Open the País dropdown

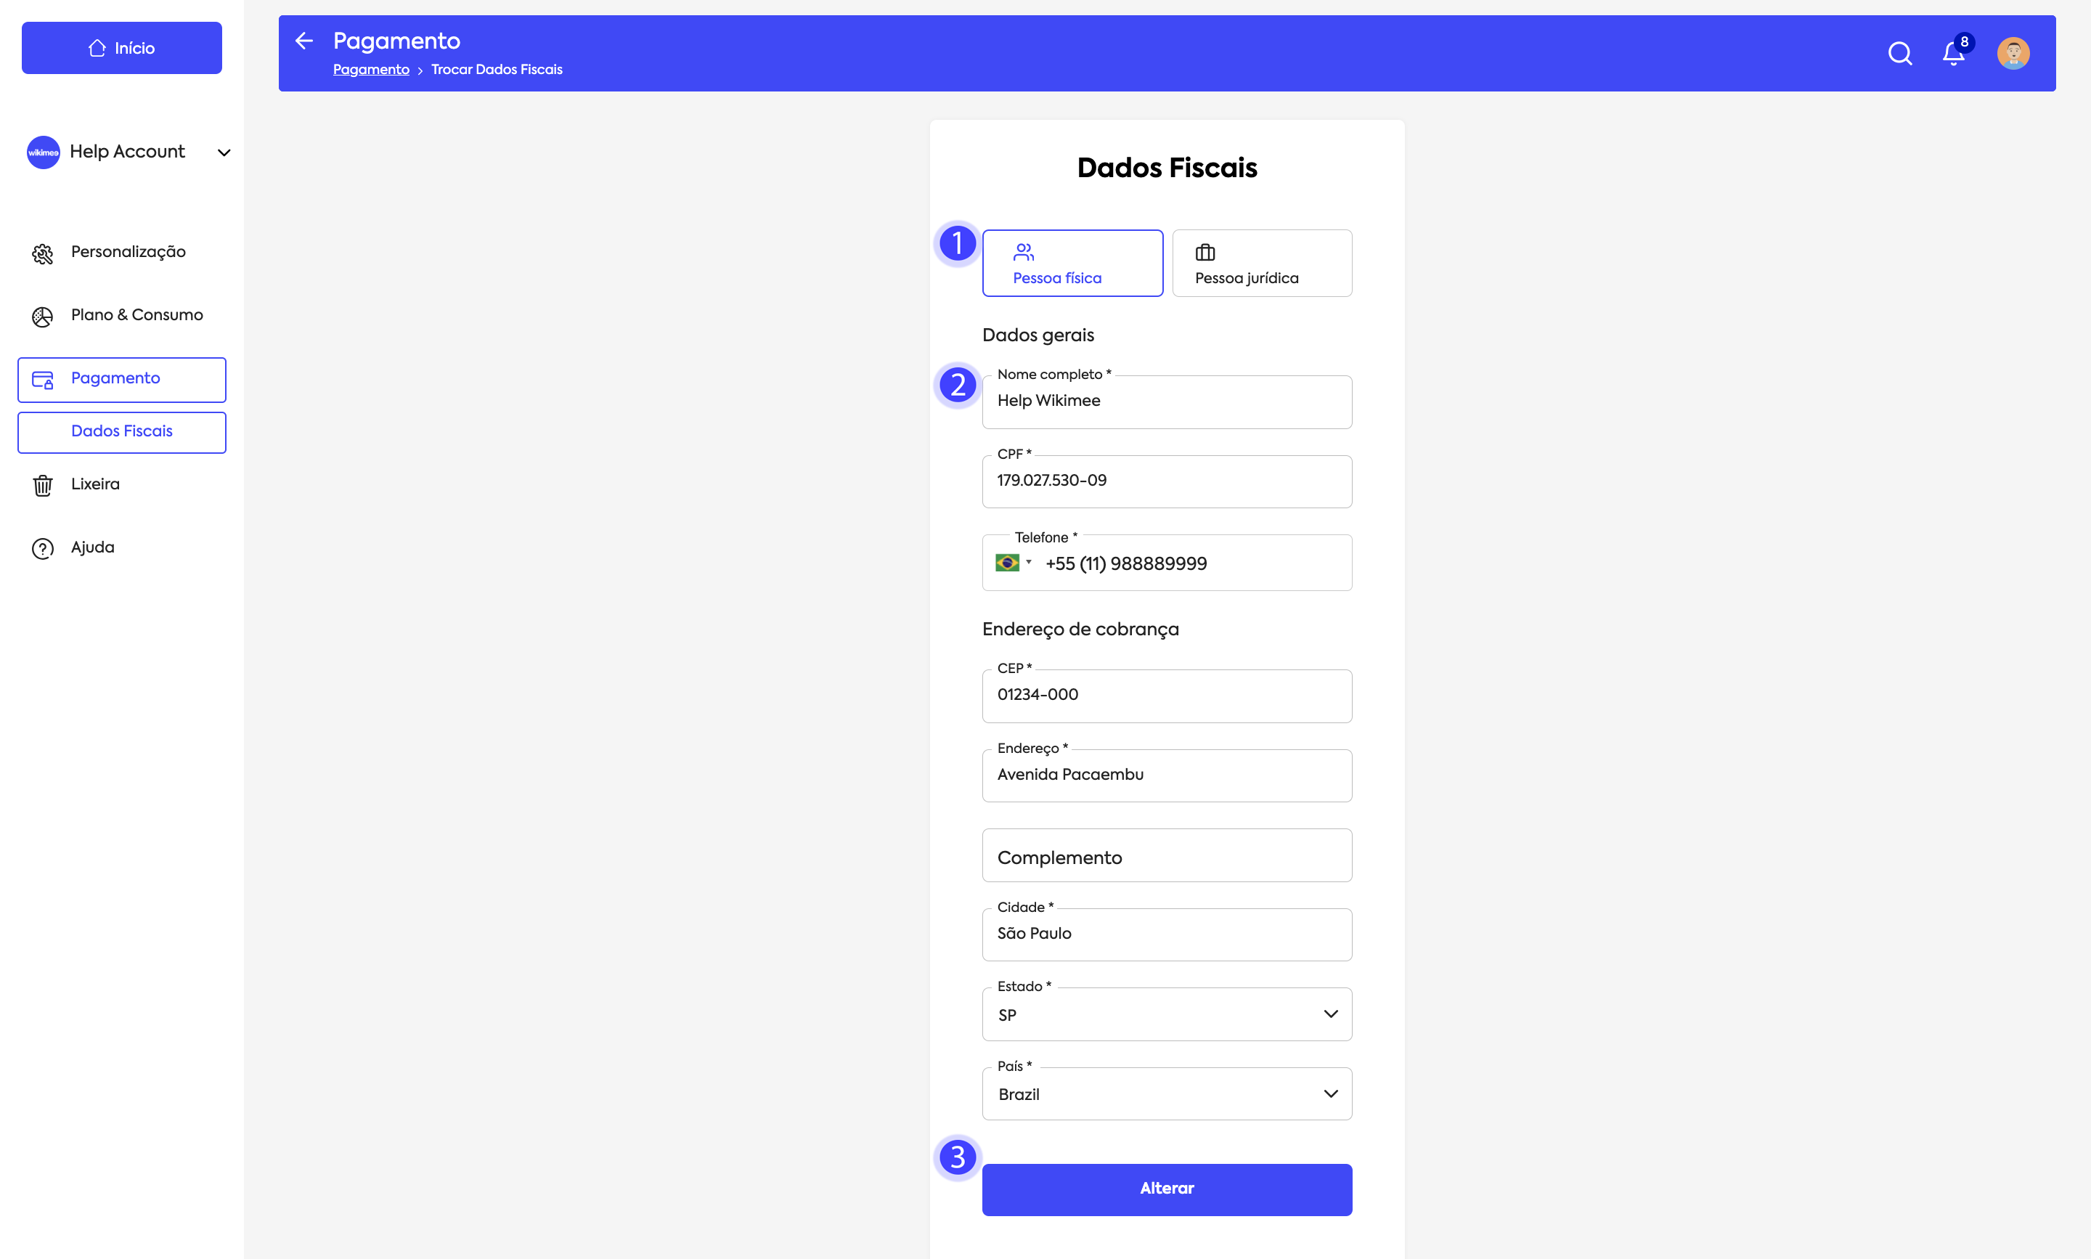coord(1166,1094)
